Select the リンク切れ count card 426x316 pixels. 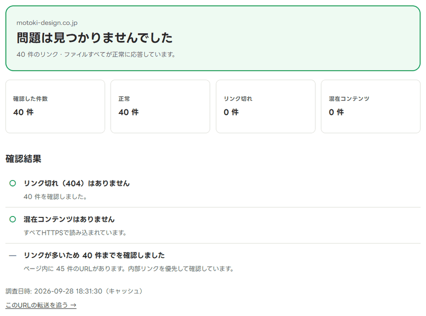pyautogui.click(x=266, y=106)
